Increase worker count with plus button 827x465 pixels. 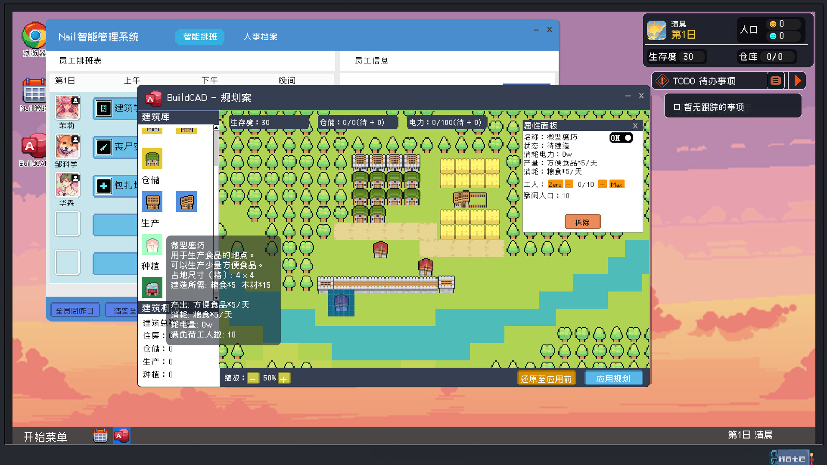point(602,185)
